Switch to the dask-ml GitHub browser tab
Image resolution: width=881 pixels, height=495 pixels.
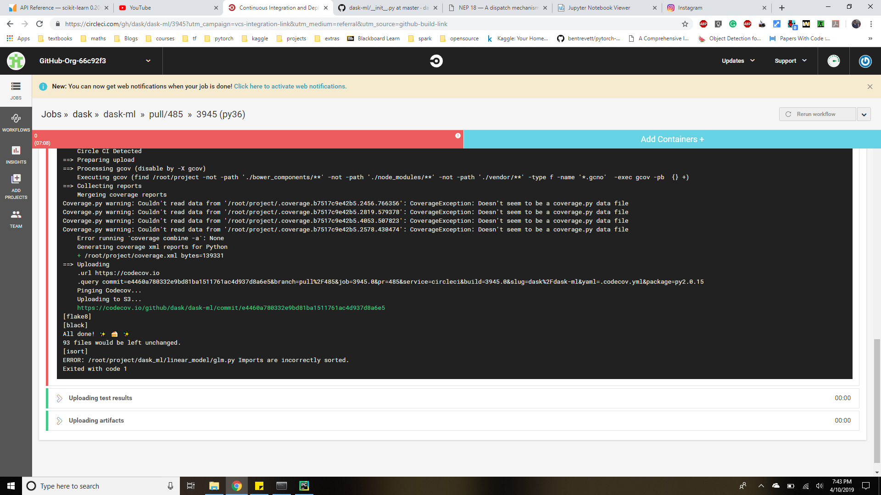coord(388,8)
